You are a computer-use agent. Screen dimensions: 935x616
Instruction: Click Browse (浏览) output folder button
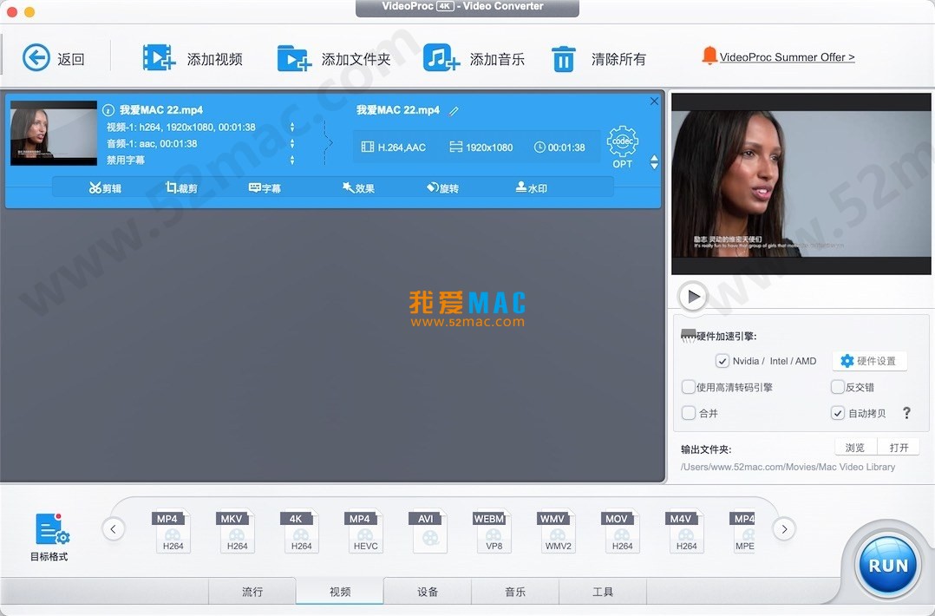[x=855, y=447]
